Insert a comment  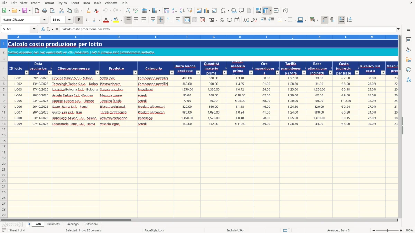pos(241,11)
